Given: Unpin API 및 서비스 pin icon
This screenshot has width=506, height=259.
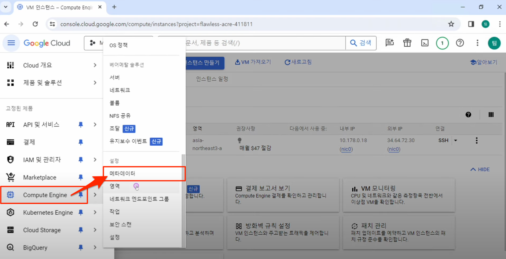Looking at the screenshot, I should pyautogui.click(x=81, y=125).
